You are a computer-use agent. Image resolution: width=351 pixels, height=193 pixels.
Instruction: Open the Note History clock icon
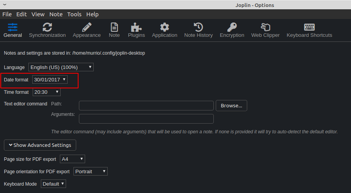click(198, 27)
